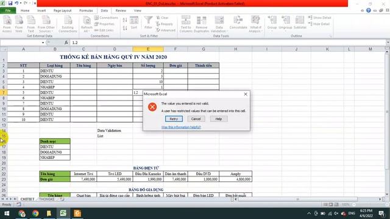Close the Microsoft Excel error dialog
Viewport: 390px width, 219px height.
coord(246,94)
